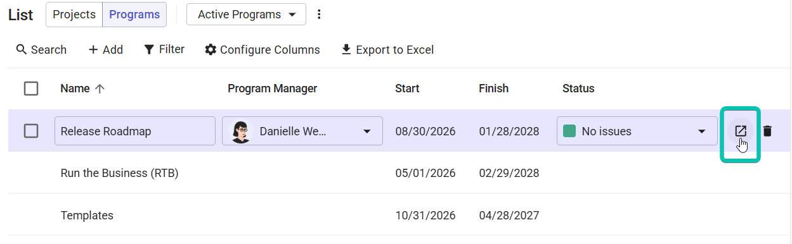Viewport: 792px width, 244px height.
Task: Click finish date 04/28/2027
Action: tap(509, 215)
